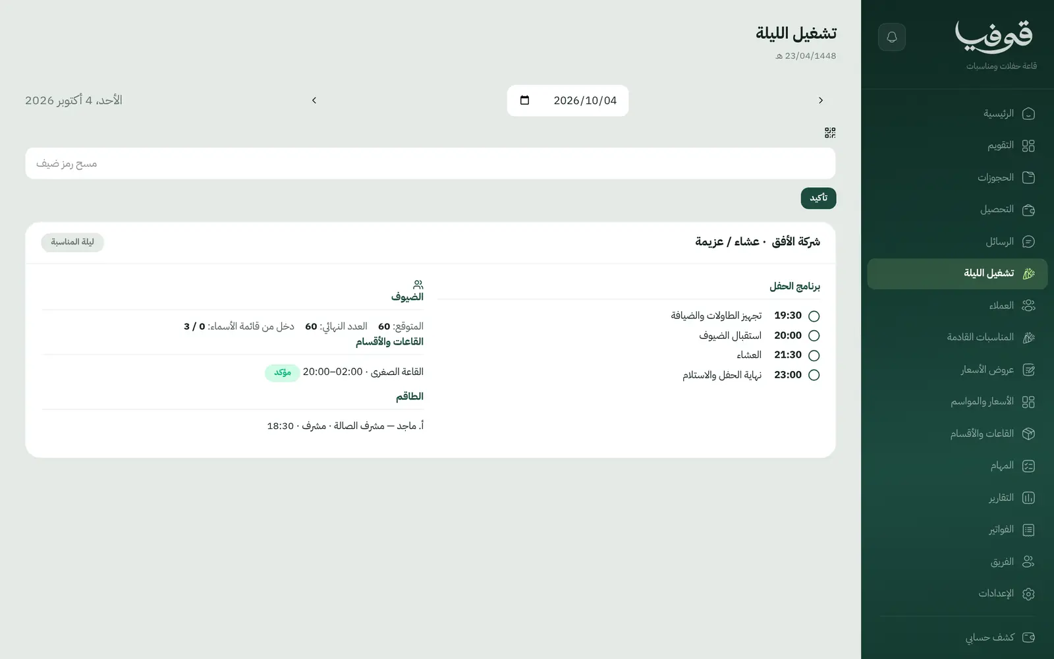The image size is (1054, 659).
Task: Click the القاعة الصغرى hall row
Action: click(x=344, y=372)
